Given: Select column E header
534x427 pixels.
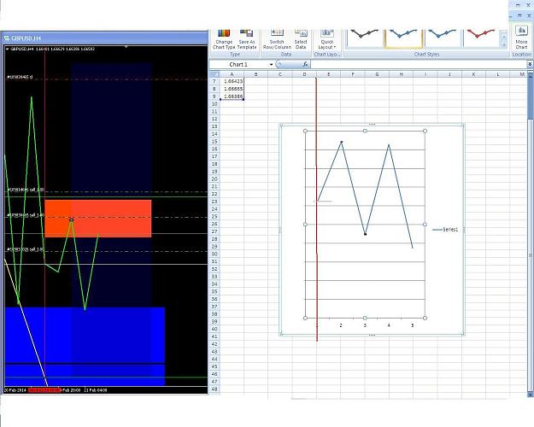Looking at the screenshot, I should 328,74.
